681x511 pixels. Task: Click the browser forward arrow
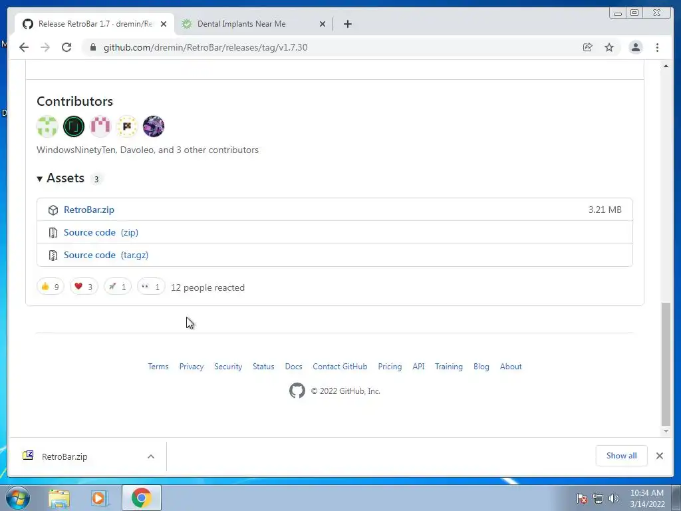45,47
